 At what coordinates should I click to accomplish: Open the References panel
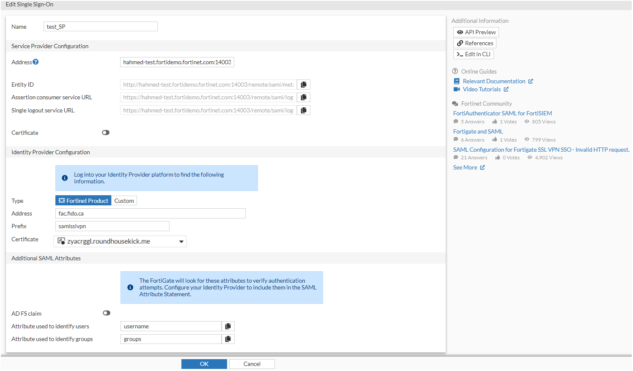click(x=474, y=43)
